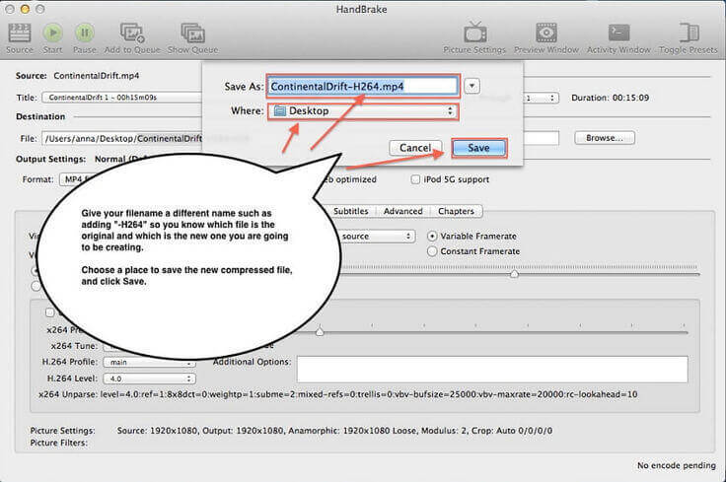Click the quality slider handle

click(514, 274)
